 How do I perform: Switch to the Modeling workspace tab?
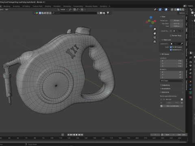(7, 6)
